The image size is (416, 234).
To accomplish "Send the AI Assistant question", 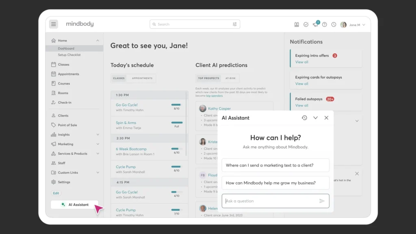I will click(x=322, y=201).
